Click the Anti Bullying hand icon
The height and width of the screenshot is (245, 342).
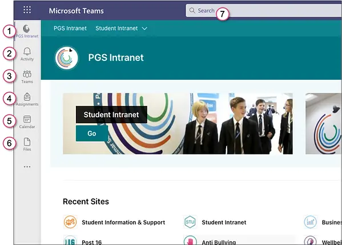coord(190,240)
